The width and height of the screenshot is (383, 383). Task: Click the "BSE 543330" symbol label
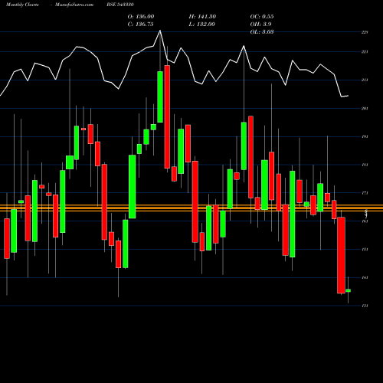pos(120,5)
